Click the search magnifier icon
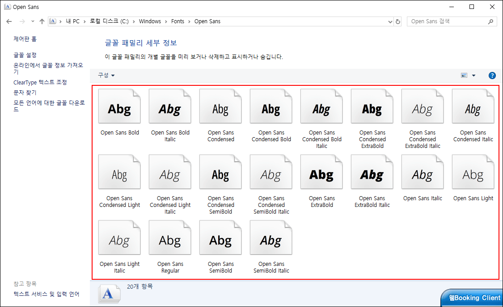The image size is (503, 307). tap(490, 21)
